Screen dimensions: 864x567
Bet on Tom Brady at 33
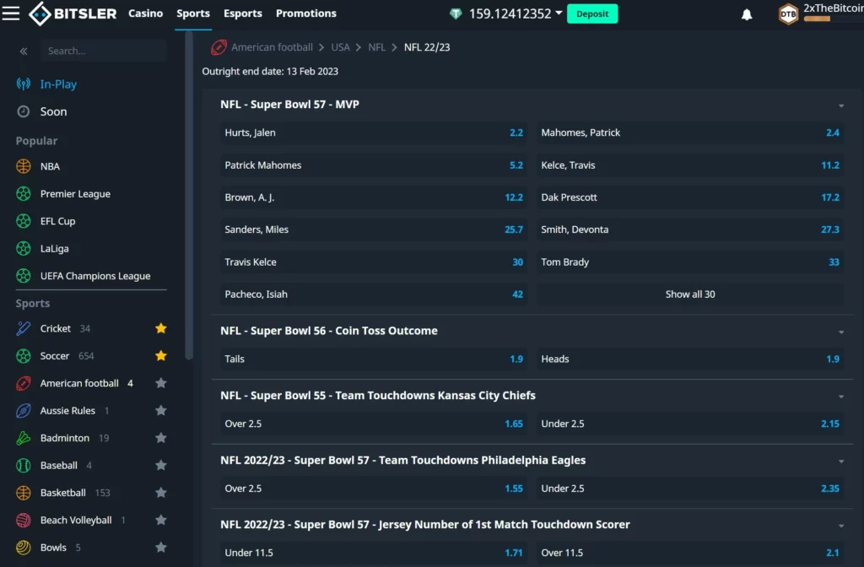click(690, 262)
